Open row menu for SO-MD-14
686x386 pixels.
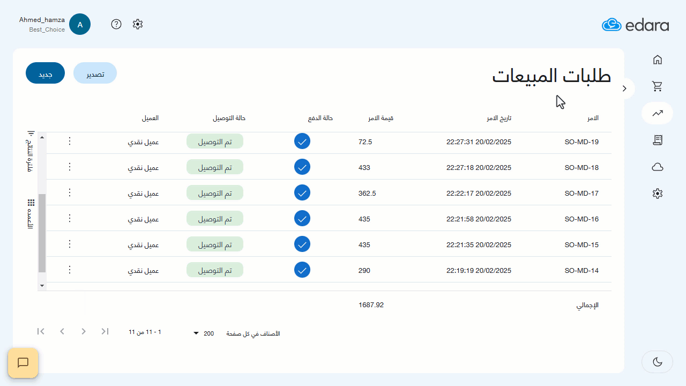tap(69, 270)
